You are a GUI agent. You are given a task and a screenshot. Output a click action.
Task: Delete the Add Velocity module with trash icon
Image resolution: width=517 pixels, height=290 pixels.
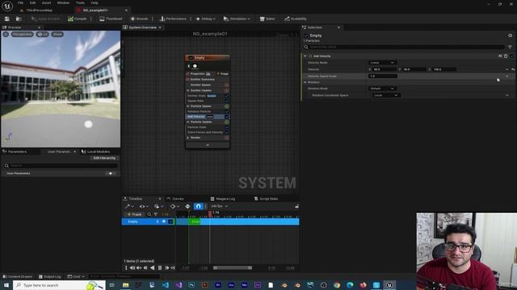506,56
